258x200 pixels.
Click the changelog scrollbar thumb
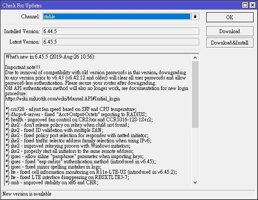click(x=195, y=94)
